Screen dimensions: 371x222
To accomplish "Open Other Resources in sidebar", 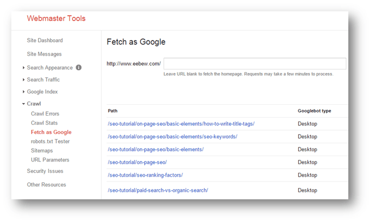I will pyautogui.click(x=46, y=185).
